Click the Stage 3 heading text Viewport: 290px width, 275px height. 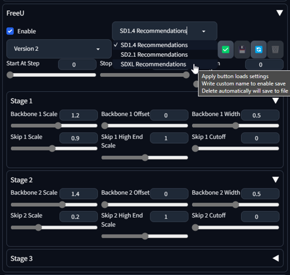pyautogui.click(x=21, y=259)
